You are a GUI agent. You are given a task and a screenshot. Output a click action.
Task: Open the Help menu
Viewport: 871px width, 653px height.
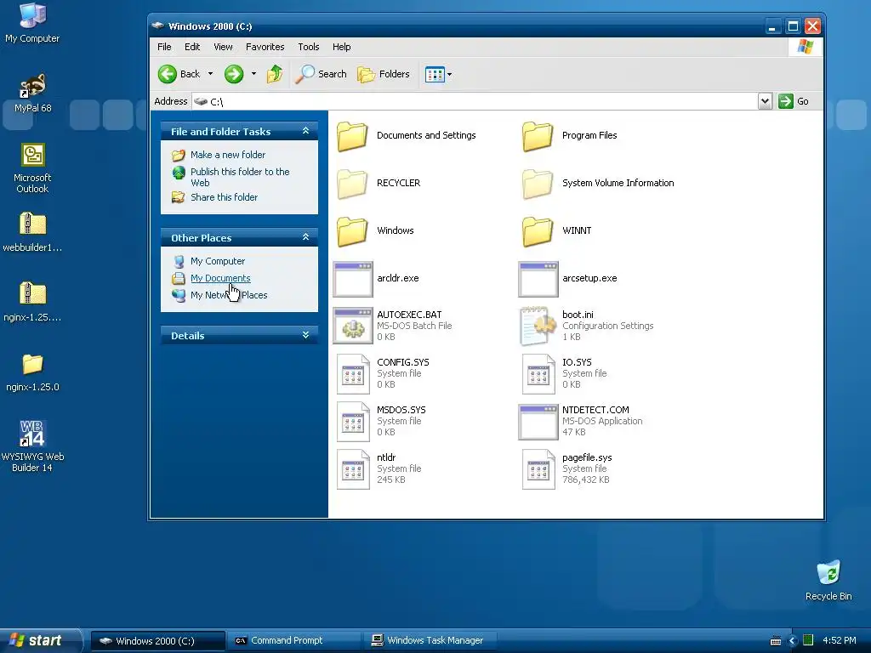(x=342, y=47)
